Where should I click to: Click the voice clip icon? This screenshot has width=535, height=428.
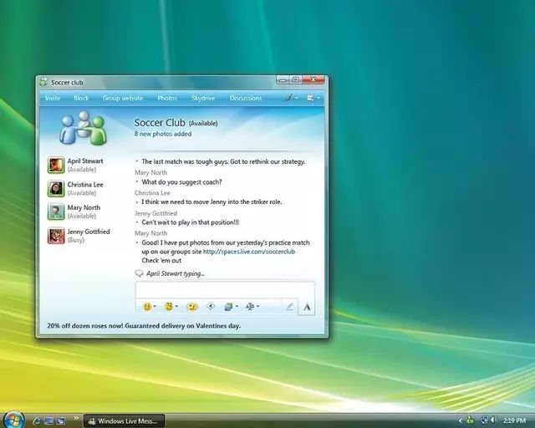point(211,307)
